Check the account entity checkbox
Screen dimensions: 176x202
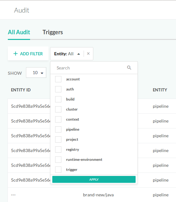click(x=58, y=79)
